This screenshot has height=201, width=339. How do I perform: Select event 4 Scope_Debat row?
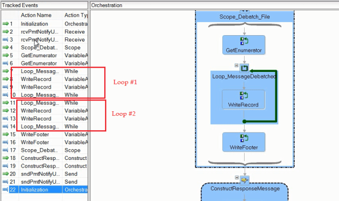(44, 48)
